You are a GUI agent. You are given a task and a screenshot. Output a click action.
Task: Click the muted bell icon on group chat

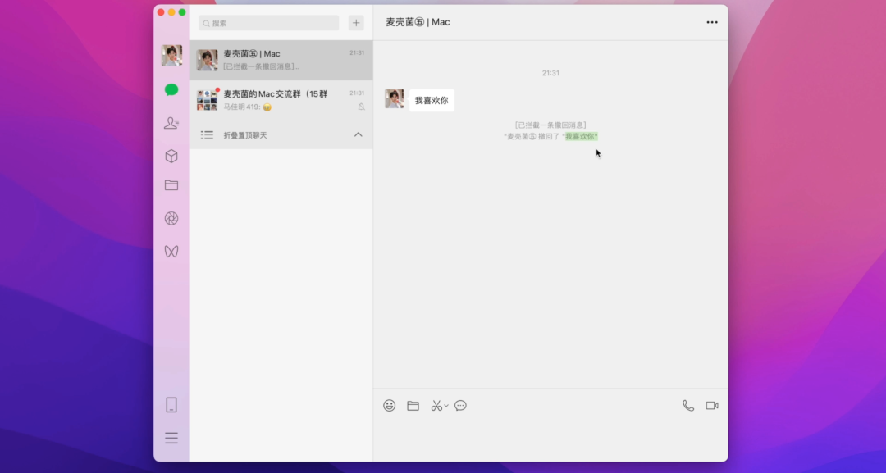[361, 107]
